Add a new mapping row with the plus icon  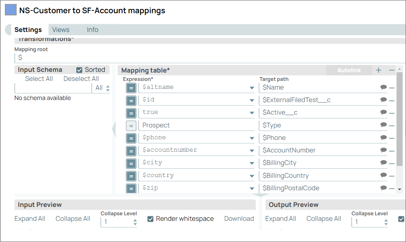coord(379,70)
